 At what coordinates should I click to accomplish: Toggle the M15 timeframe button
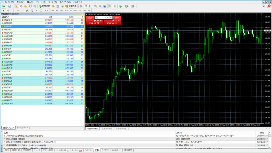62,11
